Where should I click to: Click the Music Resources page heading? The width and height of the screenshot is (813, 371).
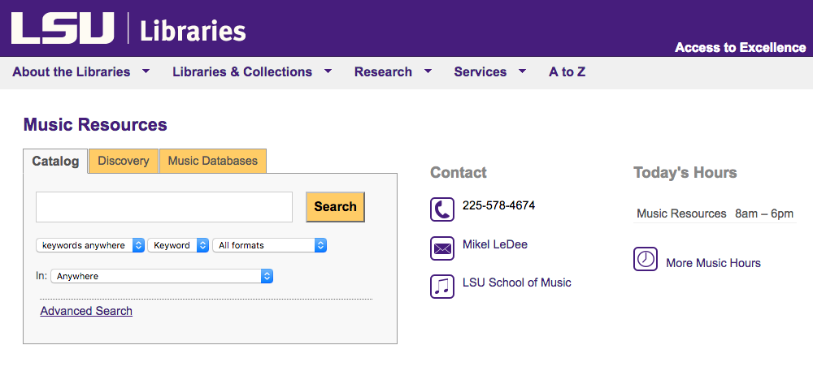(x=95, y=125)
